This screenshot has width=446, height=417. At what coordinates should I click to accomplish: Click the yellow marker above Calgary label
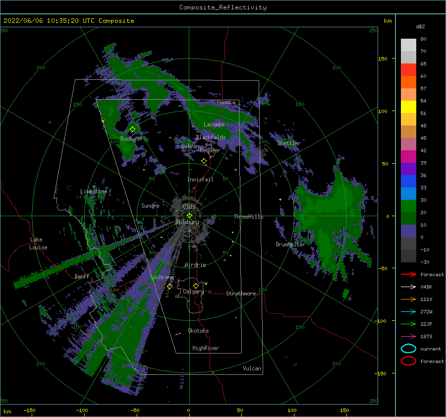coord(196,286)
